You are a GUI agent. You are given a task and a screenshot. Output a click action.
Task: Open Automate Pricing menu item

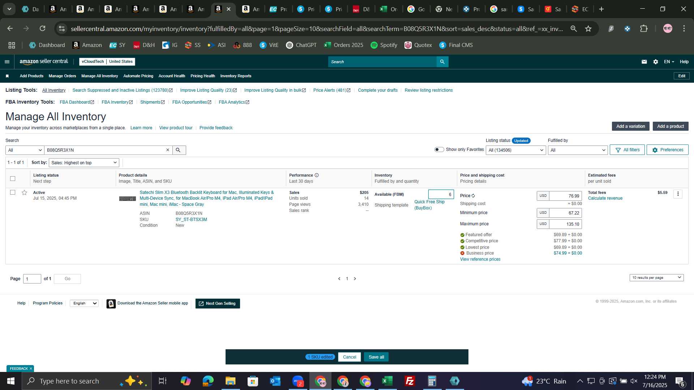click(x=138, y=76)
